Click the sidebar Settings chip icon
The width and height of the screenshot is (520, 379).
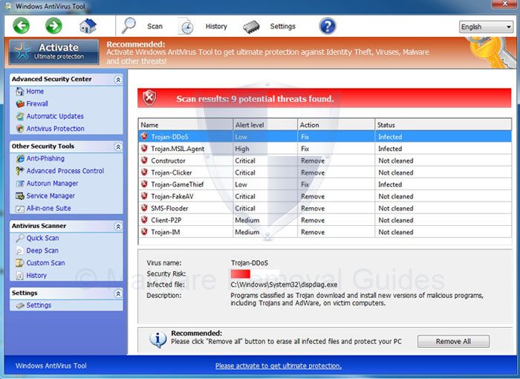point(20,305)
